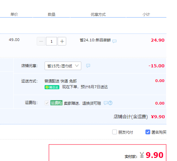Decrease quantity with the minus button

click(41, 41)
